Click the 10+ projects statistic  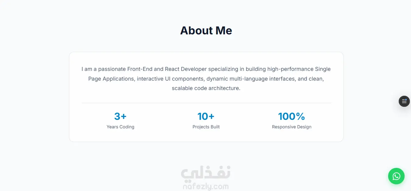[206, 116]
